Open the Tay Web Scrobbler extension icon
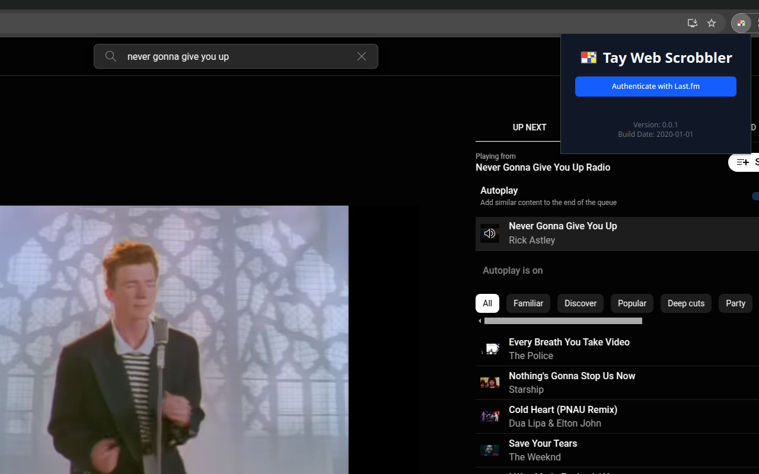The width and height of the screenshot is (759, 474). [741, 23]
